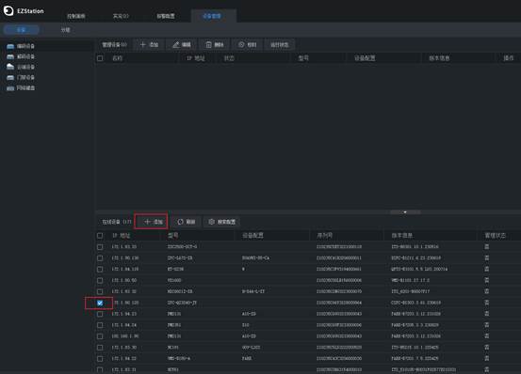Click the manage status icon of the VX1600 row
This screenshot has height=374, width=521.
pyautogui.click(x=486, y=280)
